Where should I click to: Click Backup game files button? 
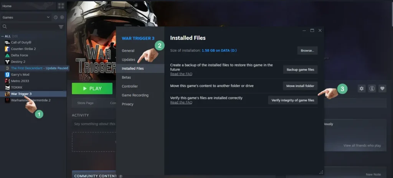click(300, 69)
